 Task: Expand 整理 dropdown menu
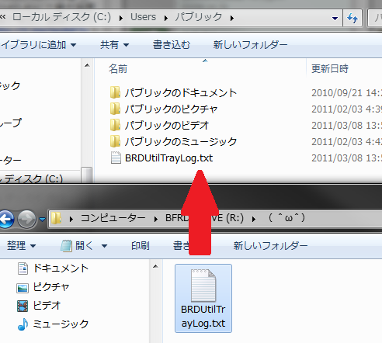click(x=33, y=246)
